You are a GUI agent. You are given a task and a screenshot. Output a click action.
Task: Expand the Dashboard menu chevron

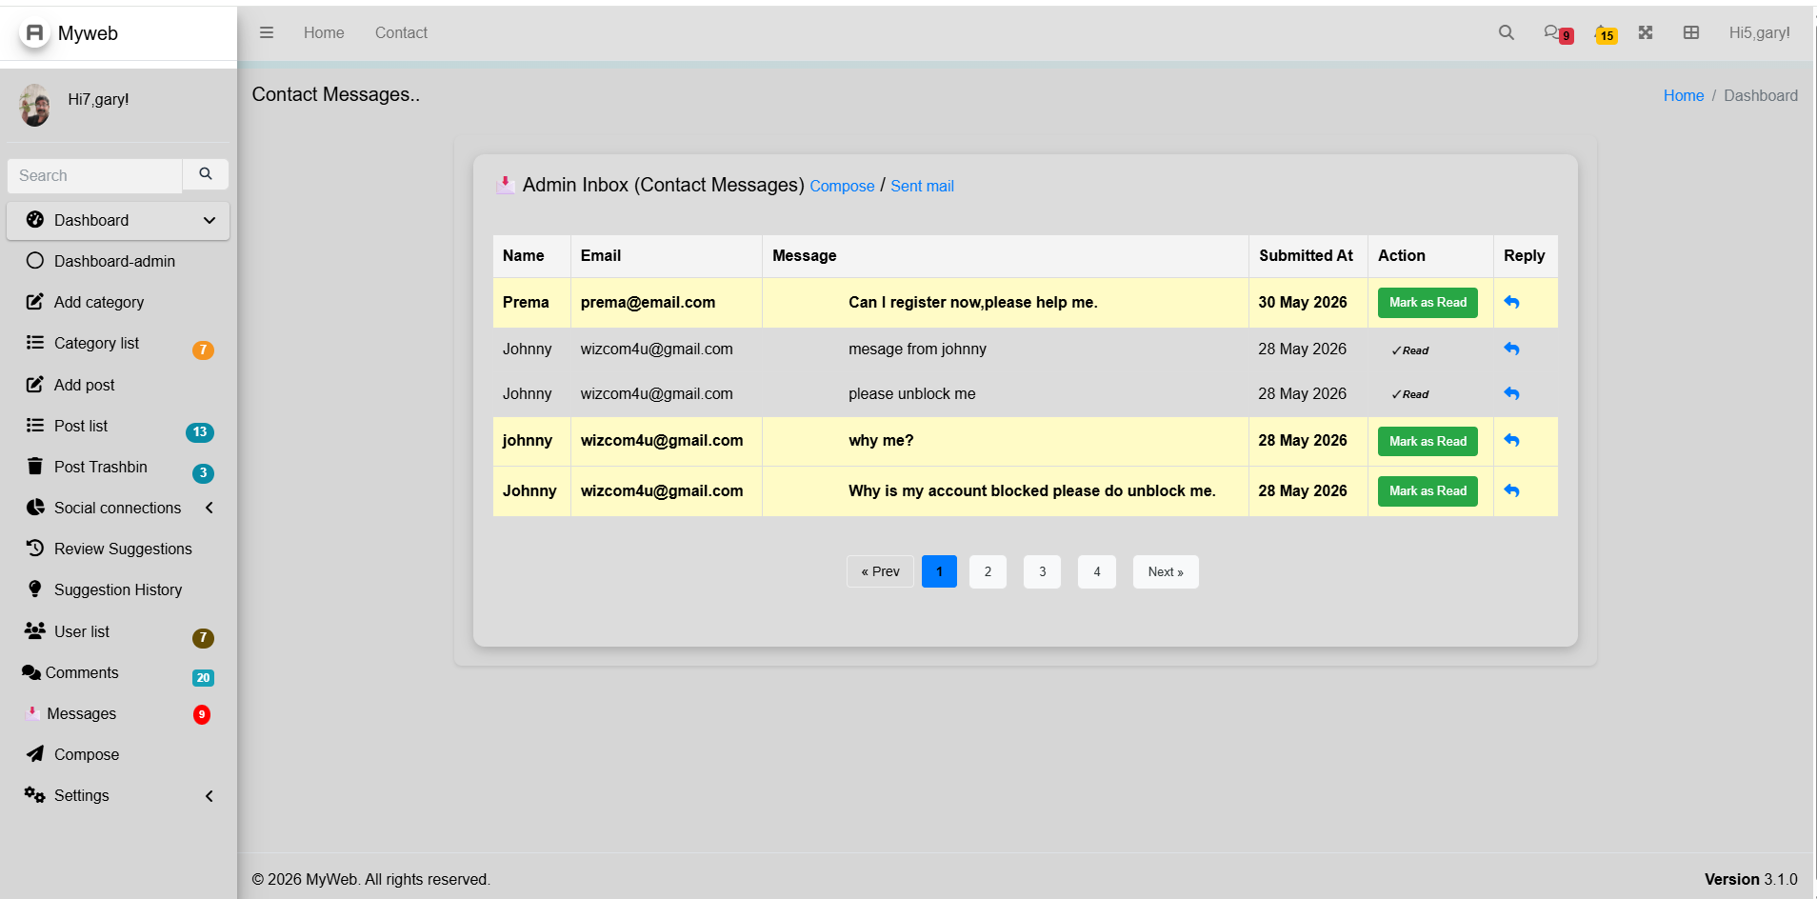(210, 220)
